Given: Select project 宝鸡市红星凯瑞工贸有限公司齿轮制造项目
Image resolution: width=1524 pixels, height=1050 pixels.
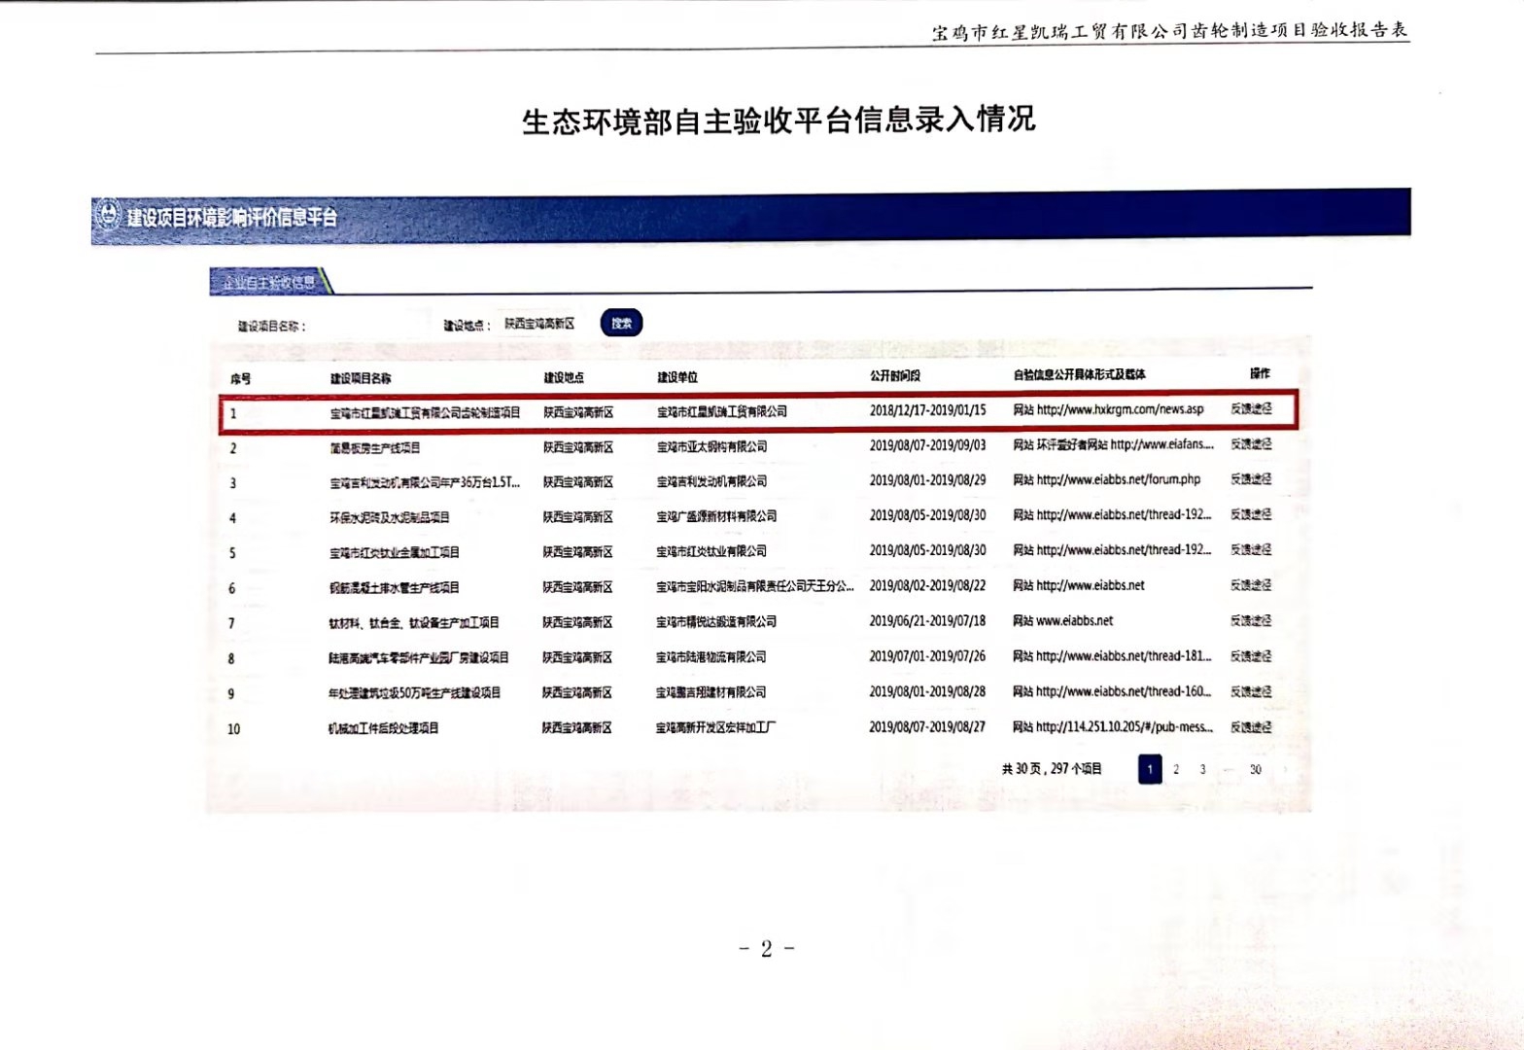Looking at the screenshot, I should (x=425, y=413).
